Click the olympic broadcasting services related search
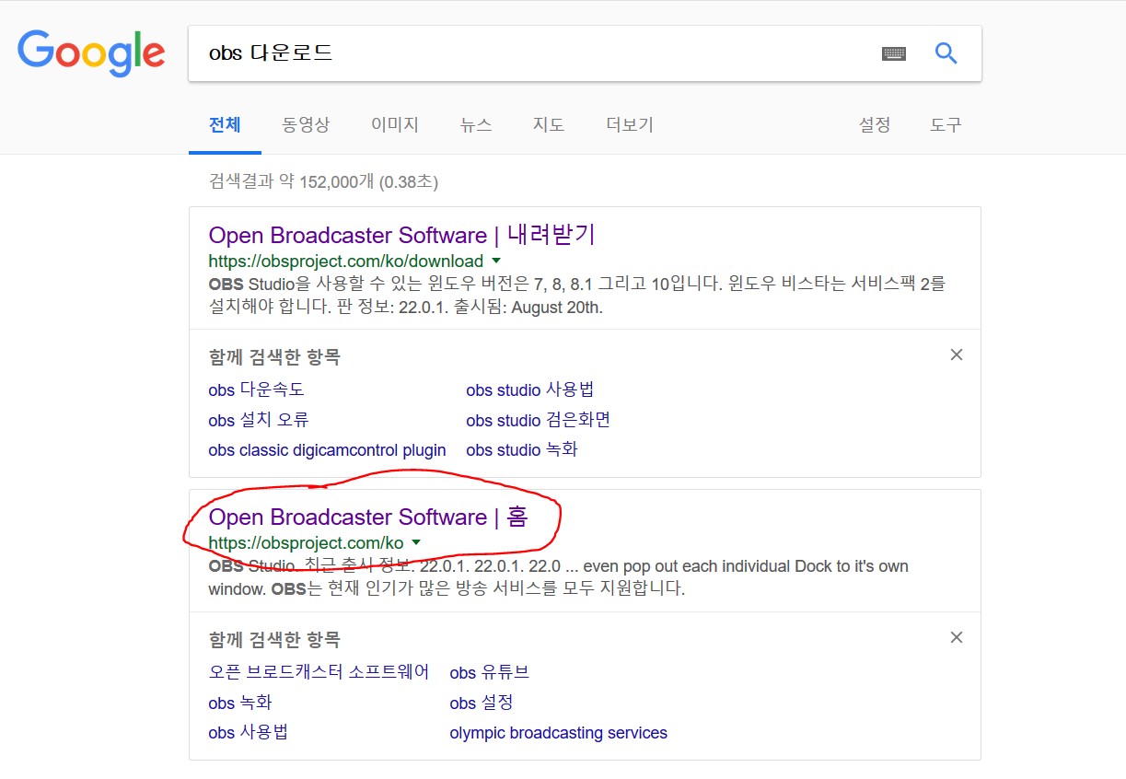The height and width of the screenshot is (779, 1126). coord(558,733)
